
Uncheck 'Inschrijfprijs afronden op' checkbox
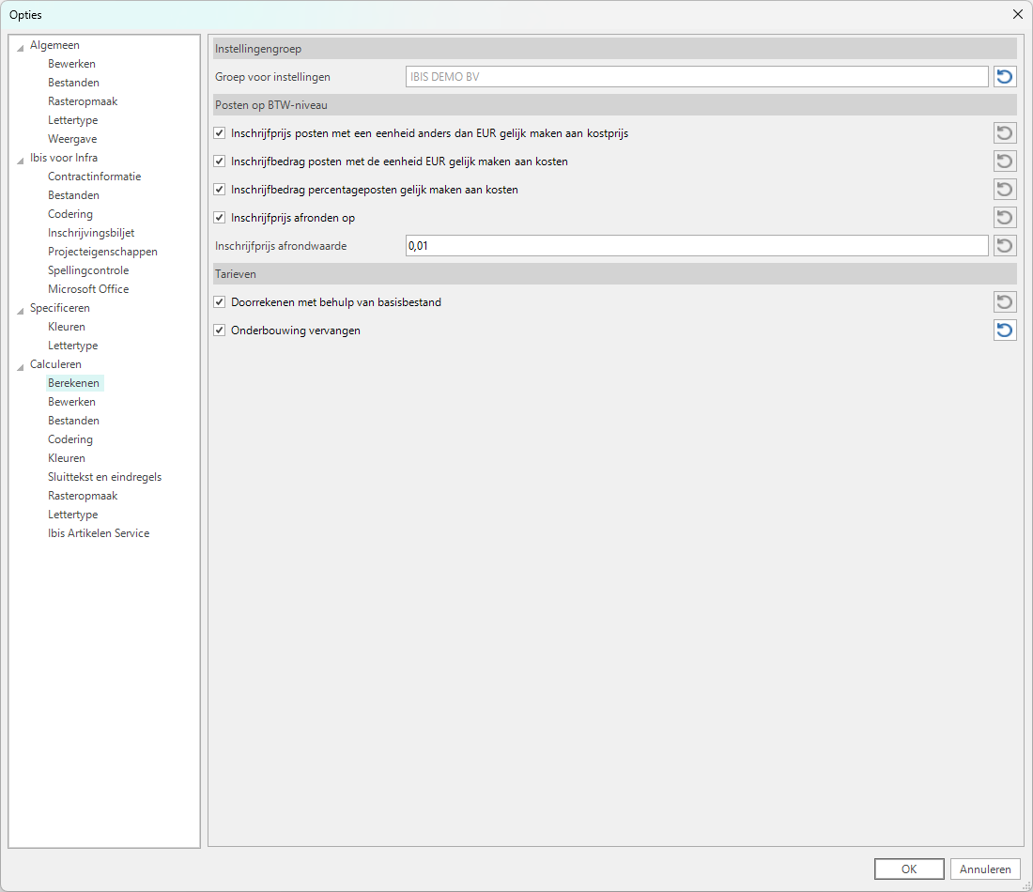[x=220, y=218]
